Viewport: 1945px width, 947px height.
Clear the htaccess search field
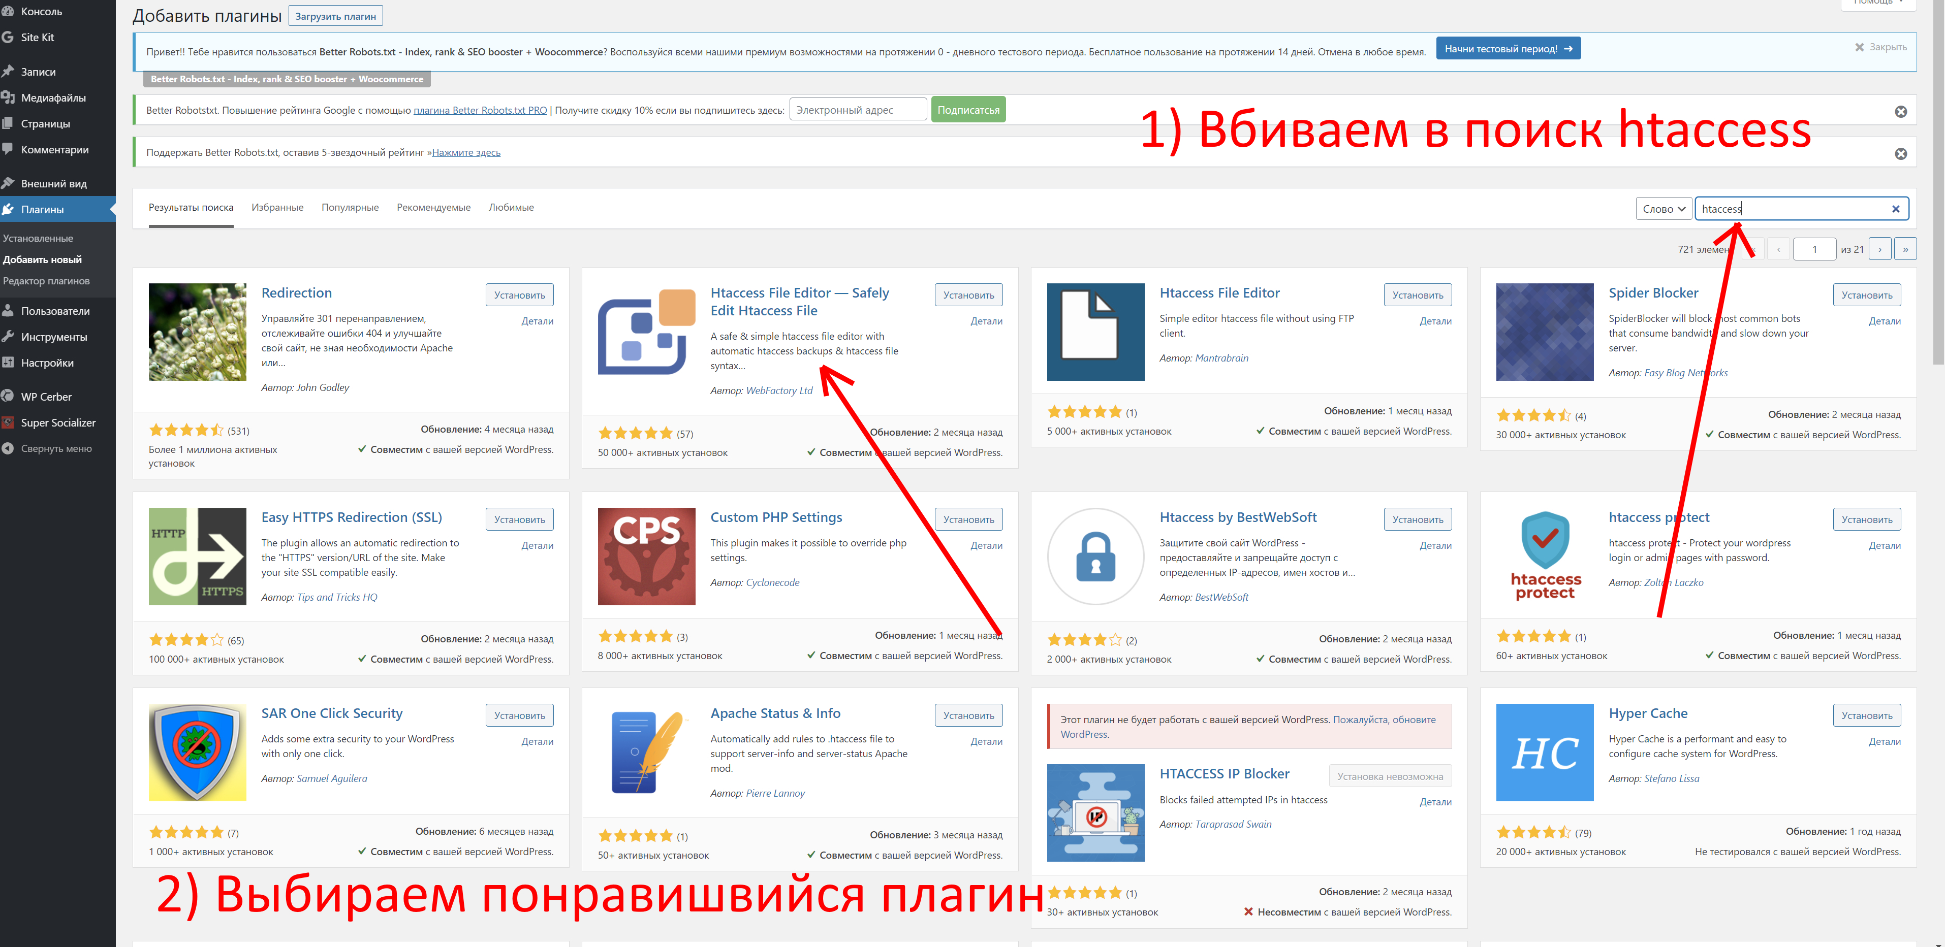click(1895, 209)
